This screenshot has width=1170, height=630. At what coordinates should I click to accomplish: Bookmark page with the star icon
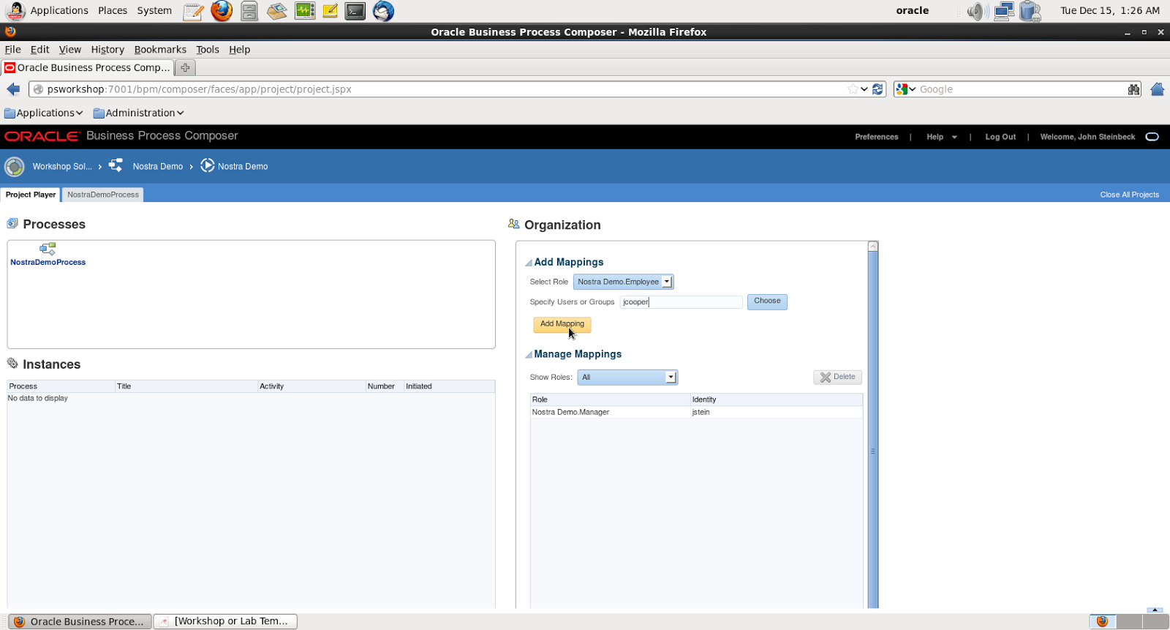point(853,89)
